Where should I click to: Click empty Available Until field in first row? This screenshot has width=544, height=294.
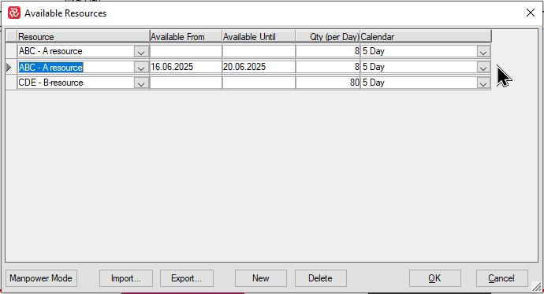(x=259, y=51)
